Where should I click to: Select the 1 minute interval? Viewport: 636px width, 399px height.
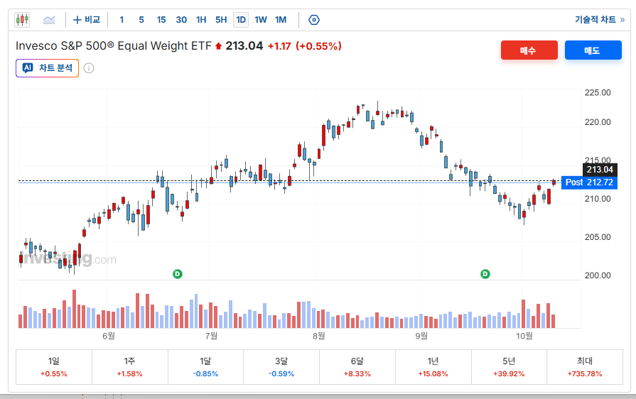(x=122, y=19)
